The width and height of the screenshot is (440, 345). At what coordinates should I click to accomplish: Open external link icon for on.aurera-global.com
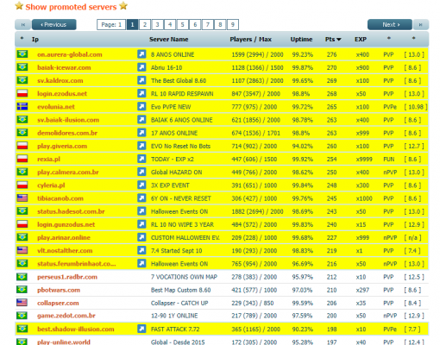tap(141, 54)
